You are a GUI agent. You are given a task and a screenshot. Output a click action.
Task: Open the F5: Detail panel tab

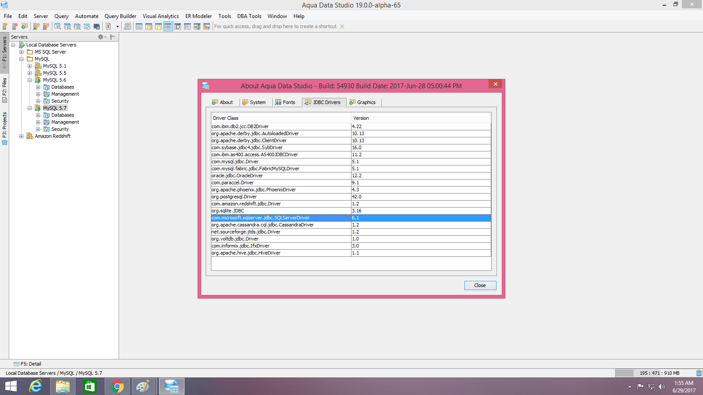(x=27, y=364)
